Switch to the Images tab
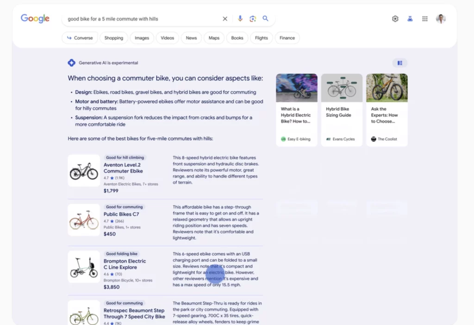 142,38
